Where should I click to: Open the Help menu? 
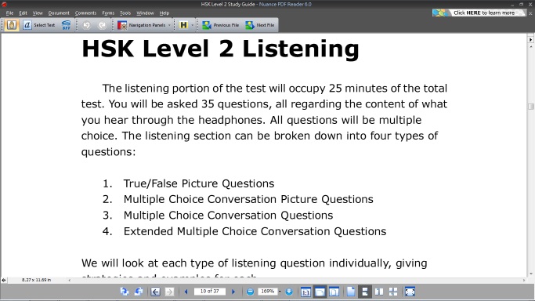[x=164, y=13]
